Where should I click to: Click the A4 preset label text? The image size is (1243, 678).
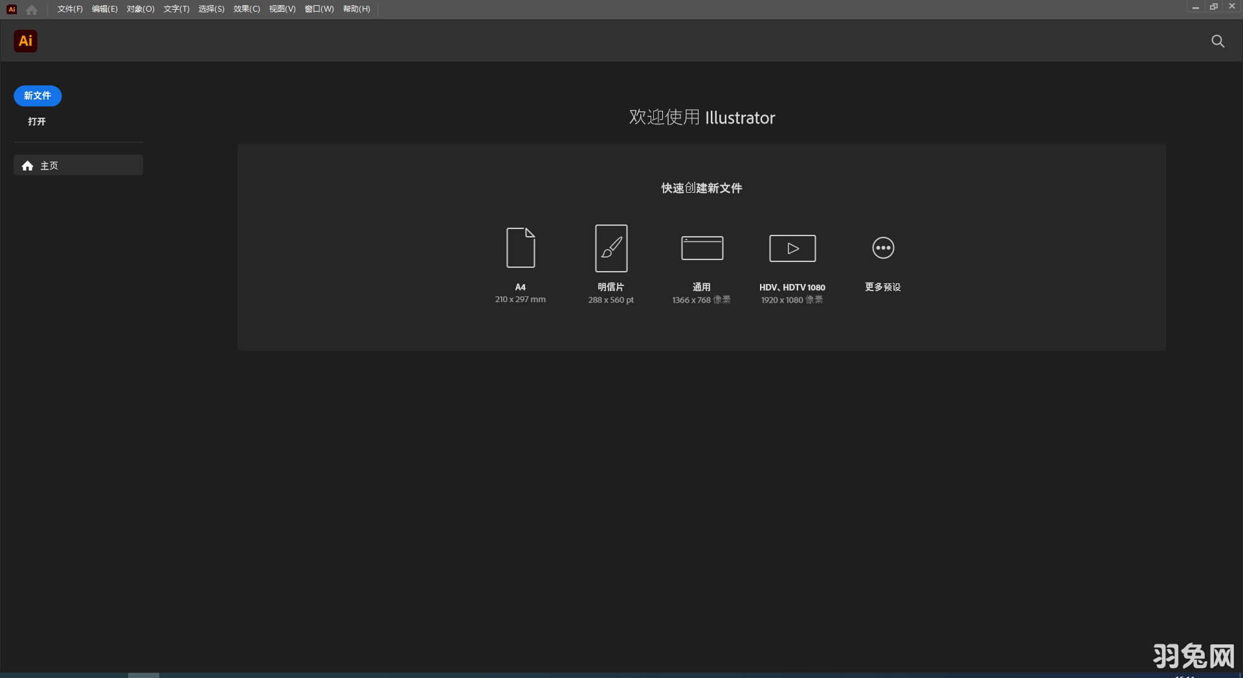(x=521, y=287)
